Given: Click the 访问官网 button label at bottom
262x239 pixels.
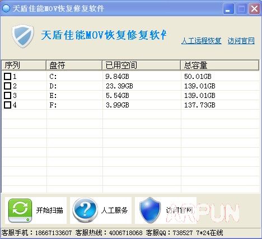Looking at the screenshot, I should [x=179, y=210].
